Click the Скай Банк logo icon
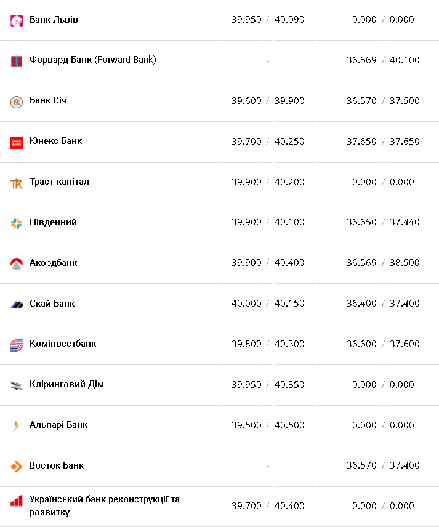Image resolution: width=439 pixels, height=527 pixels. point(17,304)
